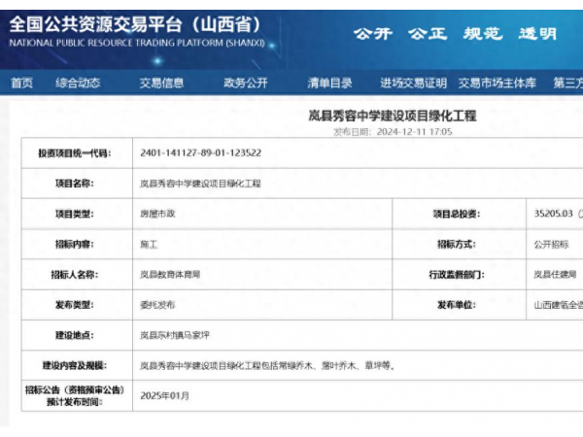Click the page title 岚县秀容中学建设项目绿化工程
The height and width of the screenshot is (437, 583).
pyautogui.click(x=393, y=116)
